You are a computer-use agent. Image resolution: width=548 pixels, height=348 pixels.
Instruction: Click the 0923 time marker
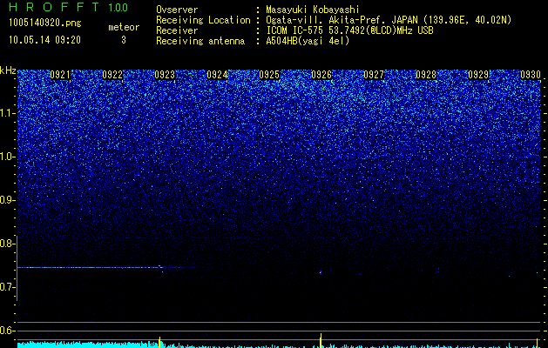165,75
